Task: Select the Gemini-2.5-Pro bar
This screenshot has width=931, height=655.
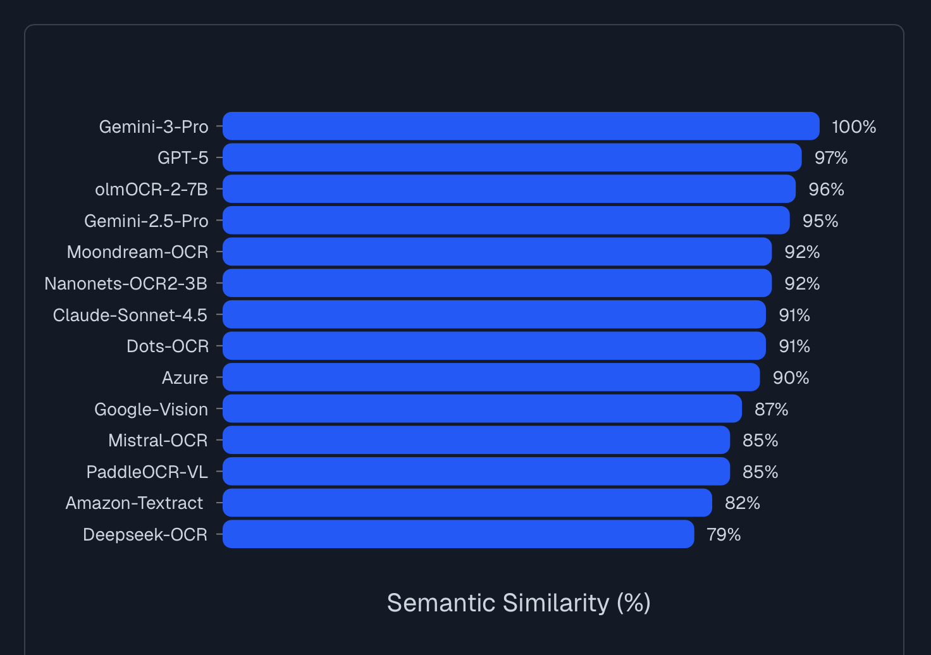Action: [x=506, y=221]
